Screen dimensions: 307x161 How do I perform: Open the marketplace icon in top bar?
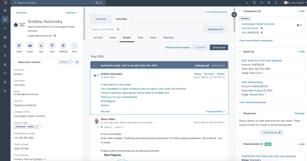click(x=254, y=3)
